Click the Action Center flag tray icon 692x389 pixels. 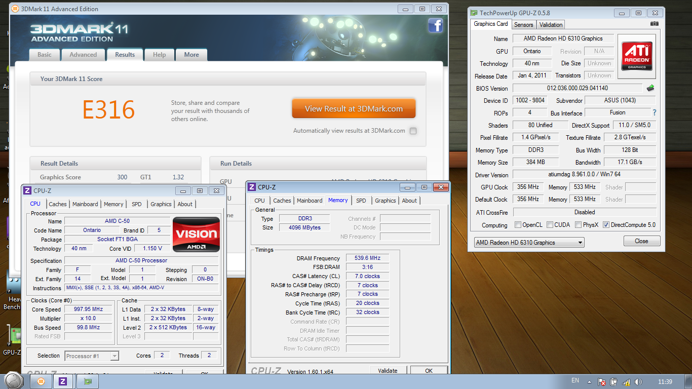click(x=602, y=381)
